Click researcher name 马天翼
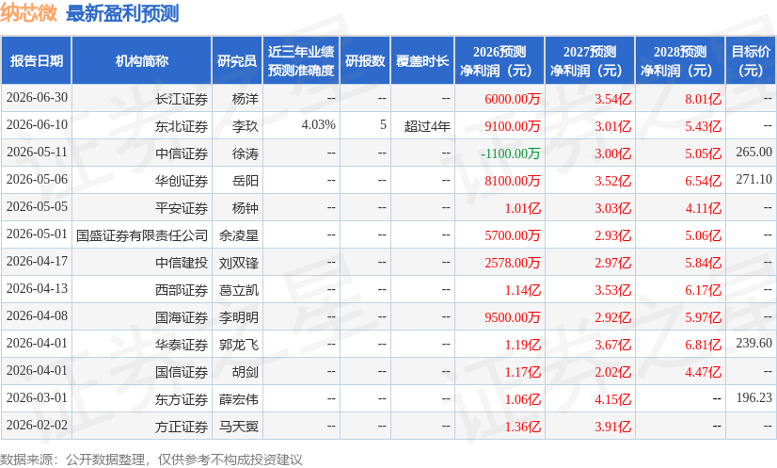This screenshot has width=777, height=468. point(239,427)
